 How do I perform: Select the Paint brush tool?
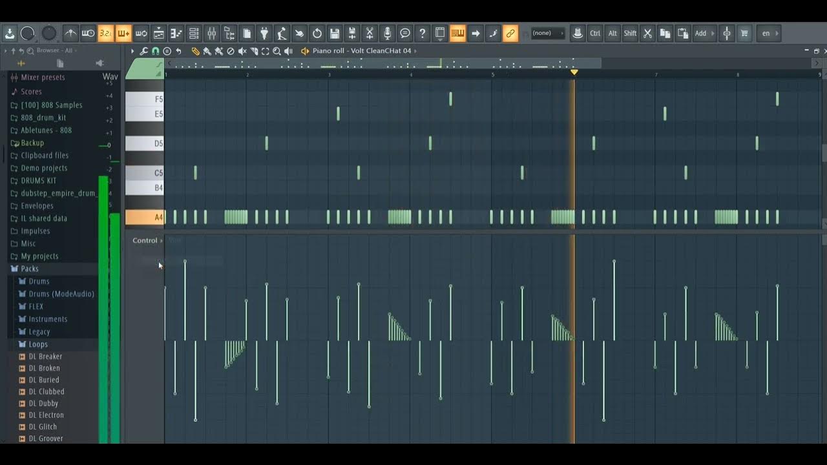pos(207,51)
